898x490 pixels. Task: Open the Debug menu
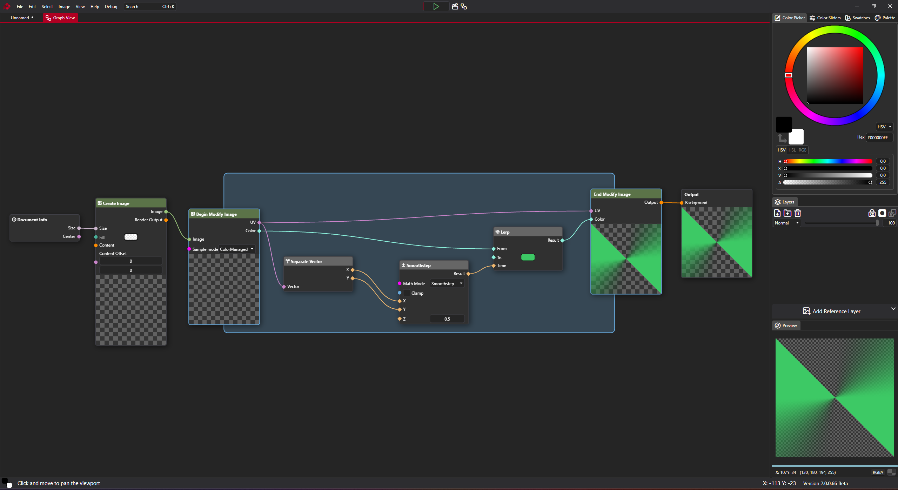click(x=111, y=6)
